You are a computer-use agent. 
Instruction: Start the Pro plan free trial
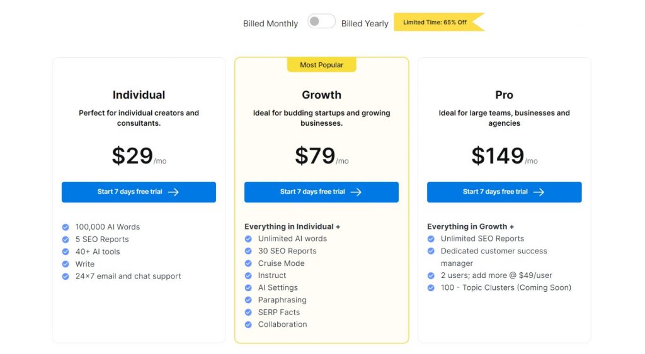coord(505,192)
